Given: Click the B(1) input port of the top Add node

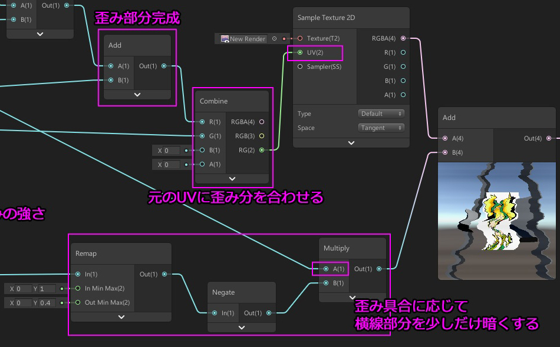Looking at the screenshot, I should point(111,80).
